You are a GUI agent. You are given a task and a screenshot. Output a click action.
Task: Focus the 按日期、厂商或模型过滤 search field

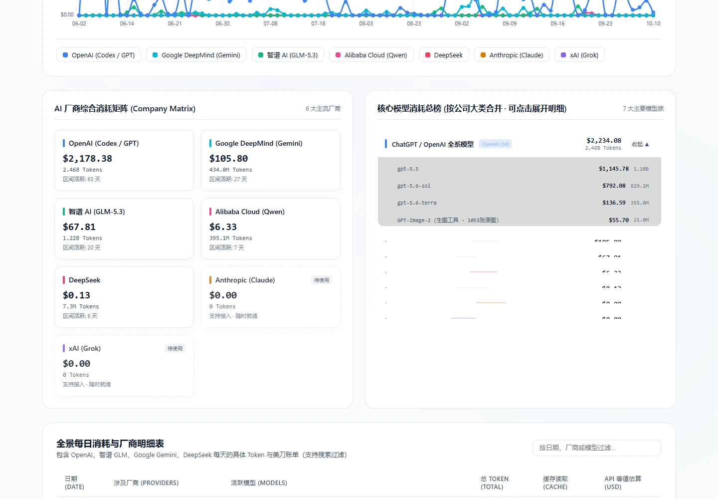coord(597,448)
